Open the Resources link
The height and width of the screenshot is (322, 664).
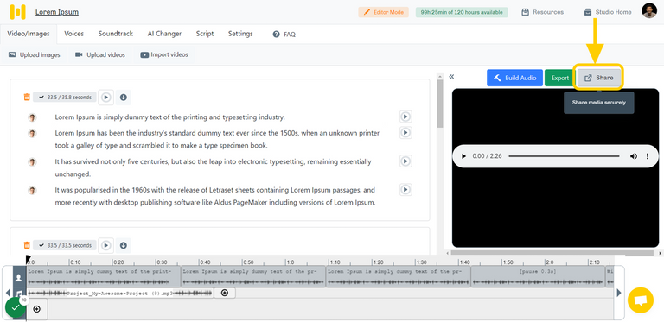tap(543, 12)
